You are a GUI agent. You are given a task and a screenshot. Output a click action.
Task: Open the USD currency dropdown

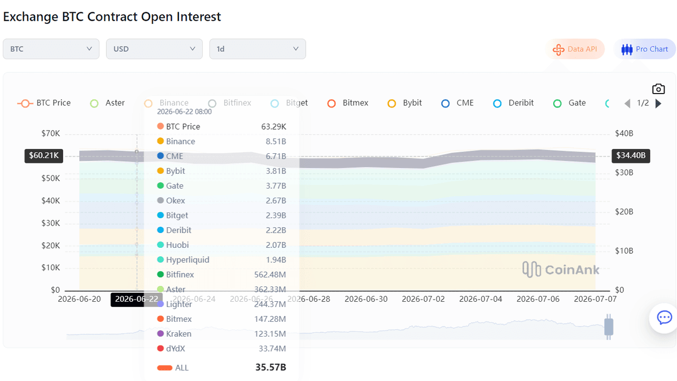tap(154, 49)
